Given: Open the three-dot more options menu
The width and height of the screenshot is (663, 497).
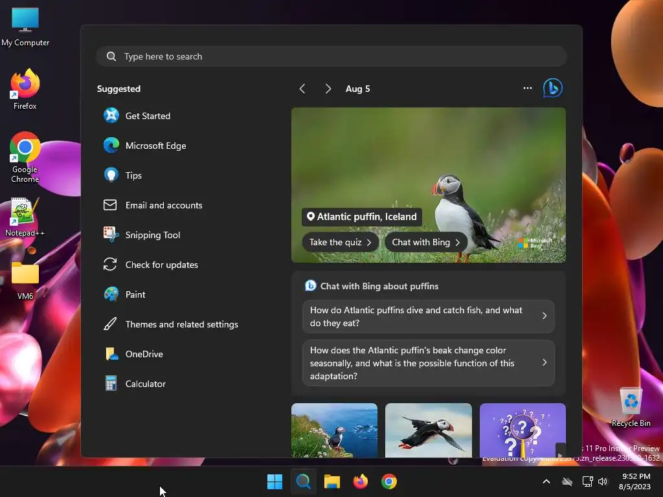Looking at the screenshot, I should click(527, 88).
